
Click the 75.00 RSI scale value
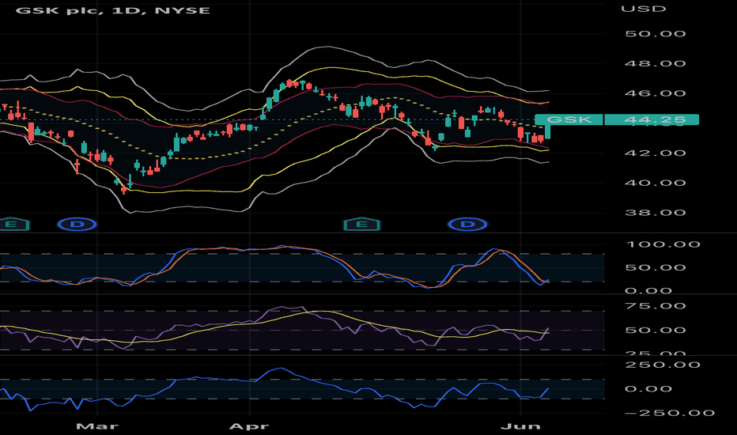[x=656, y=306]
